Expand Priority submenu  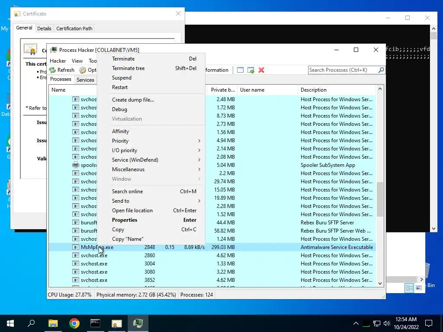pos(156,141)
